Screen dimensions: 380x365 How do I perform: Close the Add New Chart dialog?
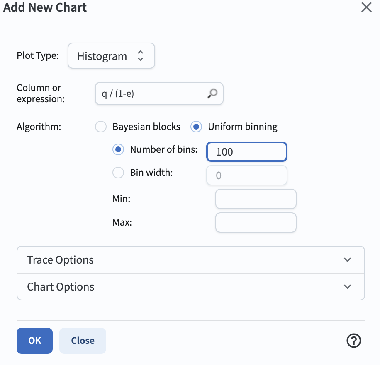(366, 7)
